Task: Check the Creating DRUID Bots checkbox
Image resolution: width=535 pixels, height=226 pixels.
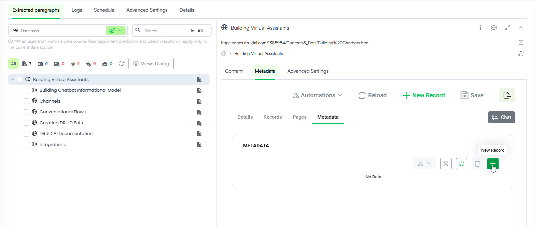Action: tap(26, 123)
